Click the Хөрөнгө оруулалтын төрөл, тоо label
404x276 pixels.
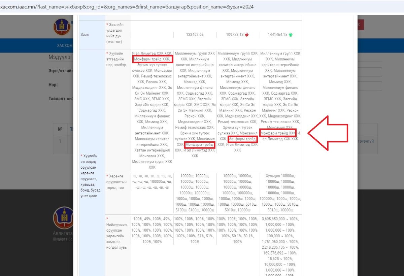coord(116,182)
